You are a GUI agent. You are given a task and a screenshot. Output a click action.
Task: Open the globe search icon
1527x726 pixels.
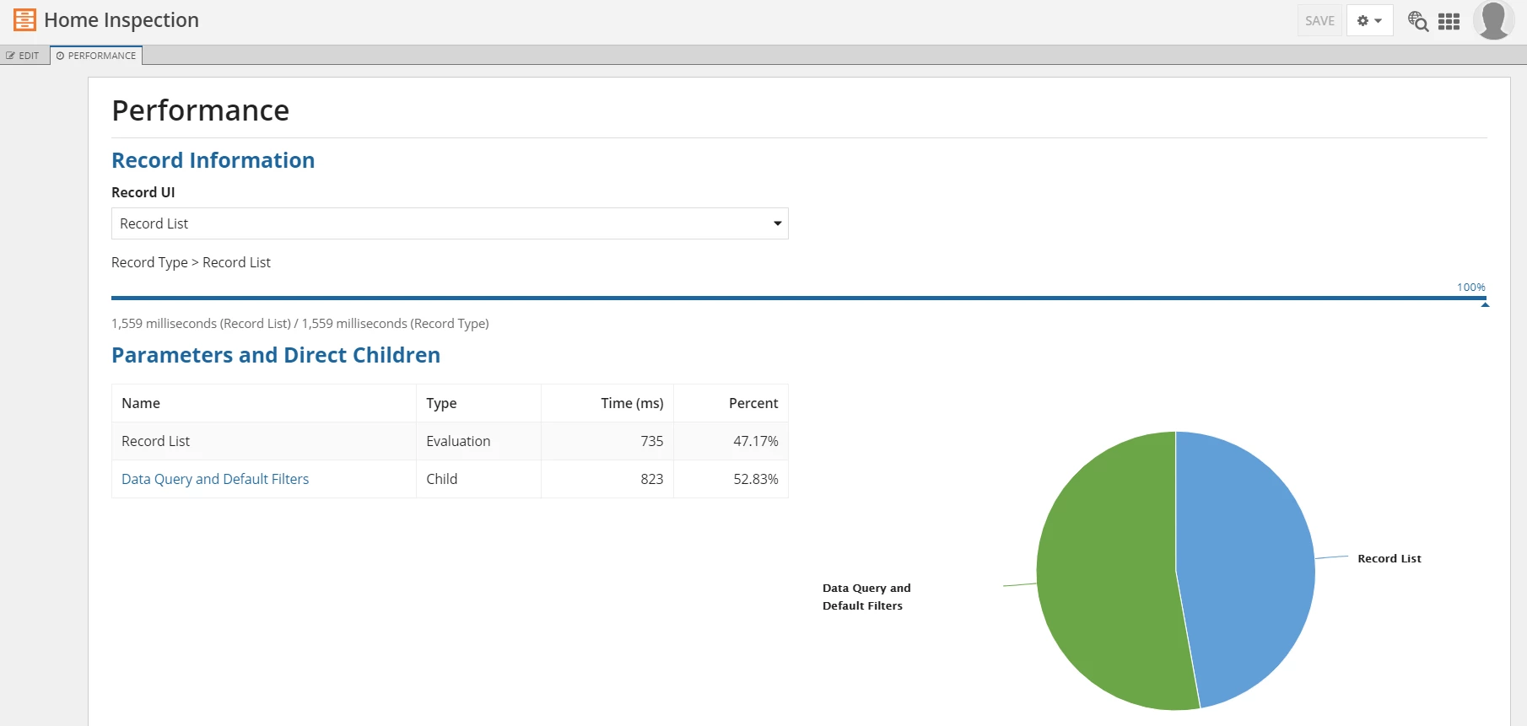pyautogui.click(x=1418, y=21)
